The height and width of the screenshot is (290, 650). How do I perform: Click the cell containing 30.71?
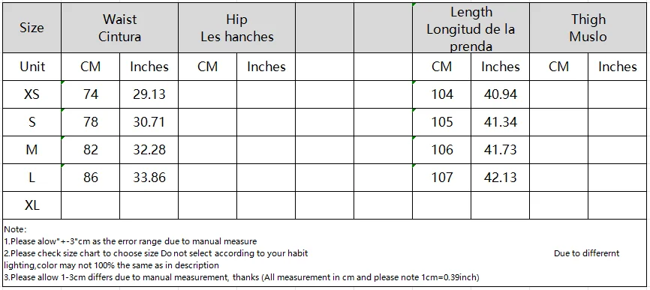[x=149, y=122]
